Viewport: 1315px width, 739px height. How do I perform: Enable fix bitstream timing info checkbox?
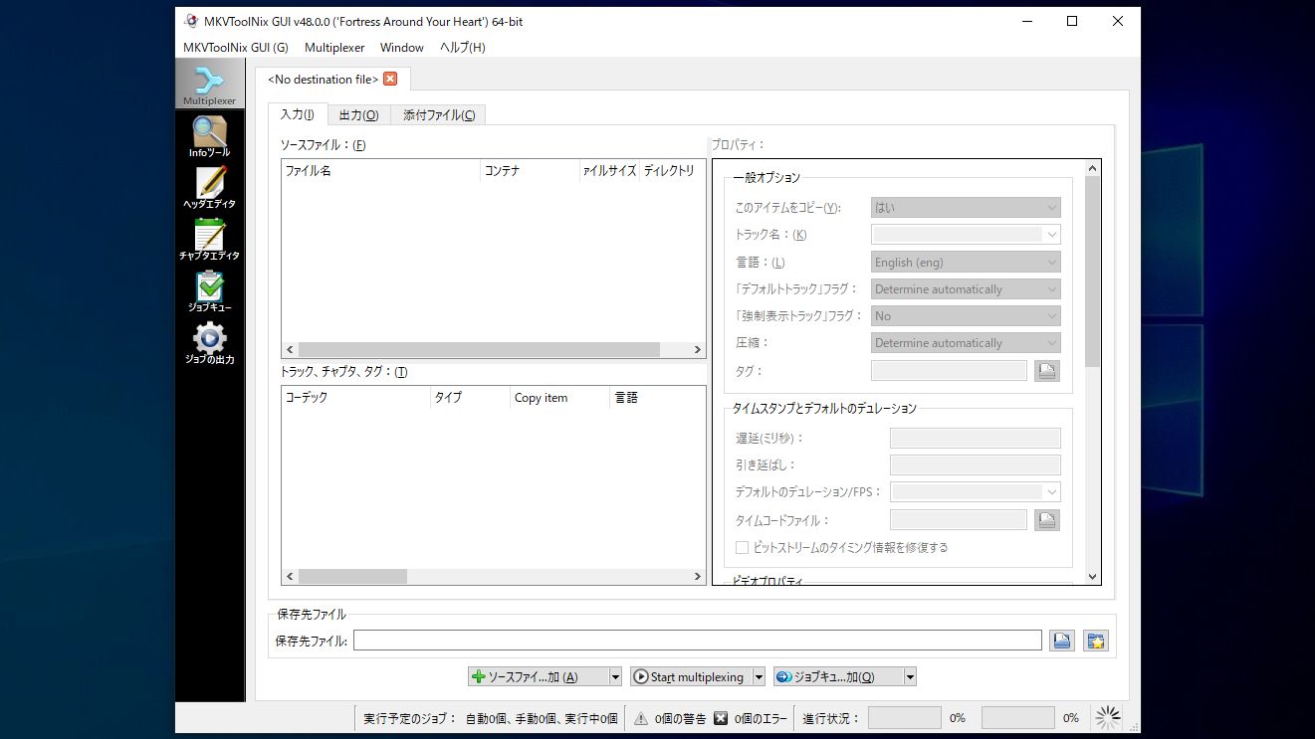click(x=742, y=547)
